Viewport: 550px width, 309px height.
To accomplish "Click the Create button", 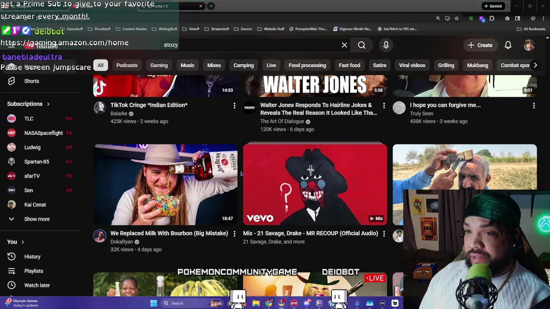I will click(480, 45).
